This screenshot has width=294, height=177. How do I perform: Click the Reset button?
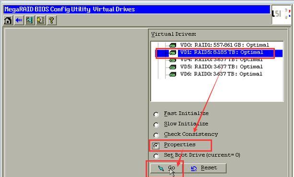pos(204,168)
